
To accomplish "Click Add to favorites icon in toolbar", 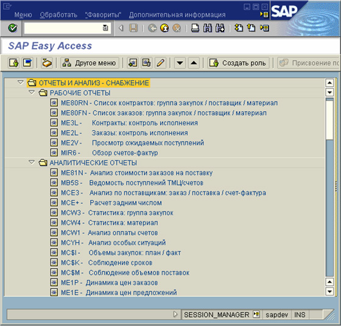I will pyautogui.click(x=133, y=63).
